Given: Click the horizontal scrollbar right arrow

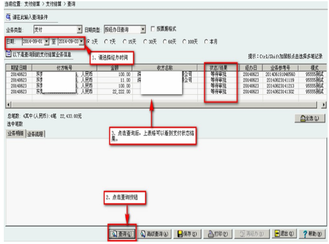Looking at the screenshot, I should pos(324,105).
